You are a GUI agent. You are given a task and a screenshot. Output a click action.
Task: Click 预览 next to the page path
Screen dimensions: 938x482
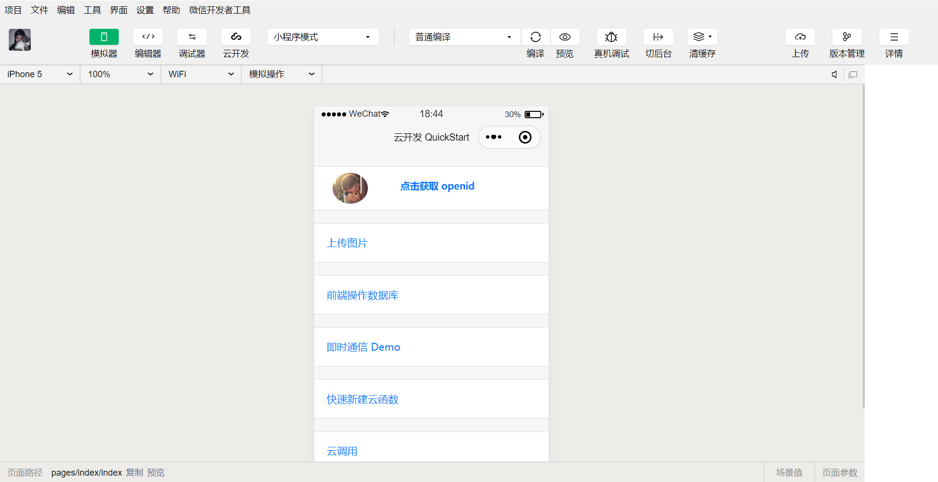[x=156, y=473]
